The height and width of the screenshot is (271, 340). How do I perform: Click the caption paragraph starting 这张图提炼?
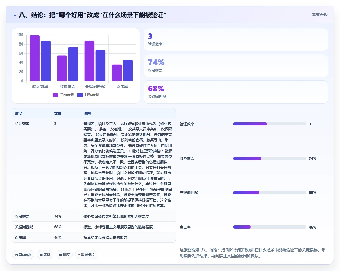tap(252, 253)
